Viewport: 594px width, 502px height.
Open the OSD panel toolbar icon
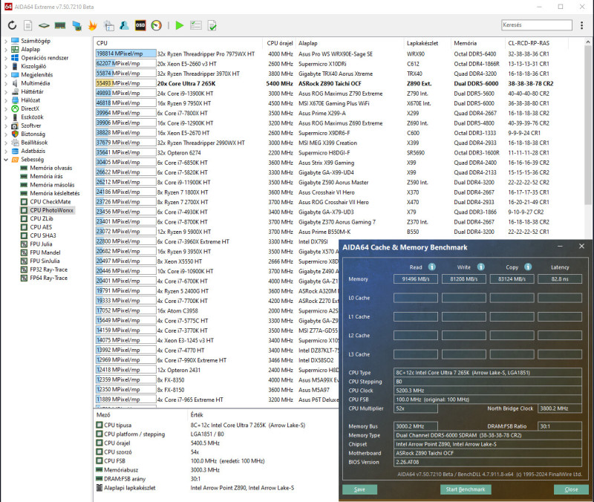pyautogui.click(x=140, y=25)
